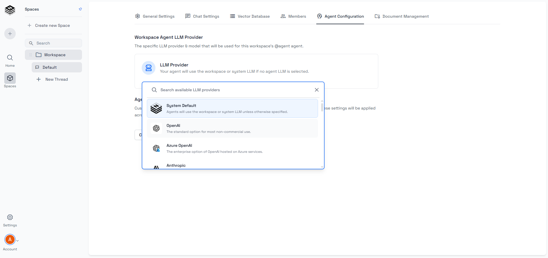The image size is (548, 258).
Task: Click the Search available LLM providers field
Action: [x=234, y=90]
